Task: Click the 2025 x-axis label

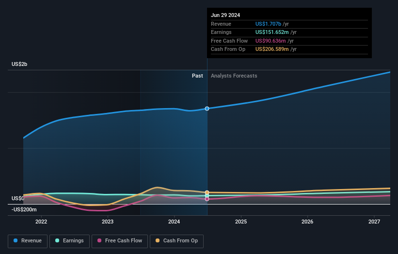Action: point(241,222)
